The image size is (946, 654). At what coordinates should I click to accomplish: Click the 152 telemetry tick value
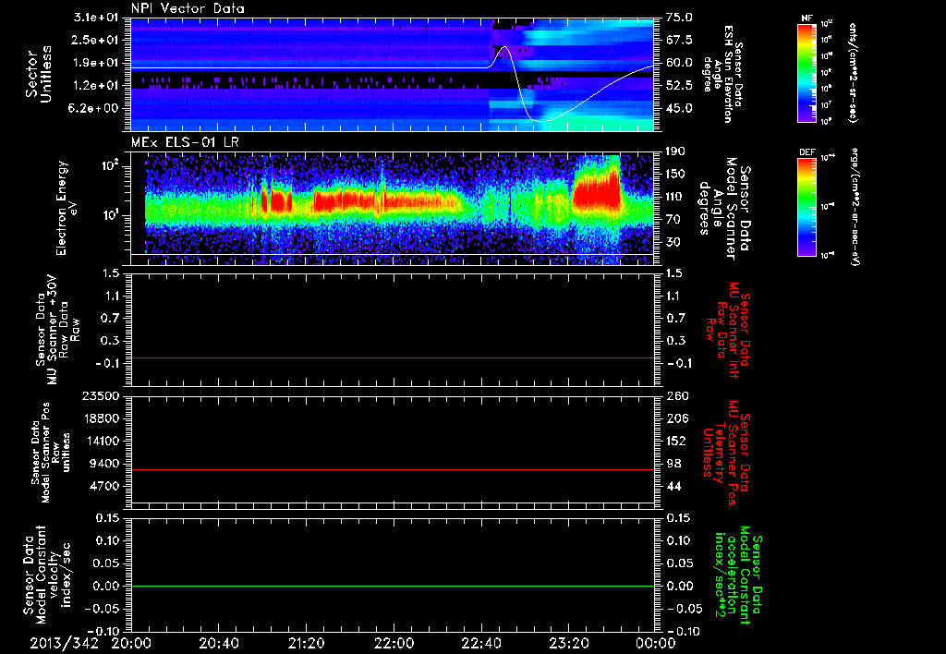pos(677,441)
